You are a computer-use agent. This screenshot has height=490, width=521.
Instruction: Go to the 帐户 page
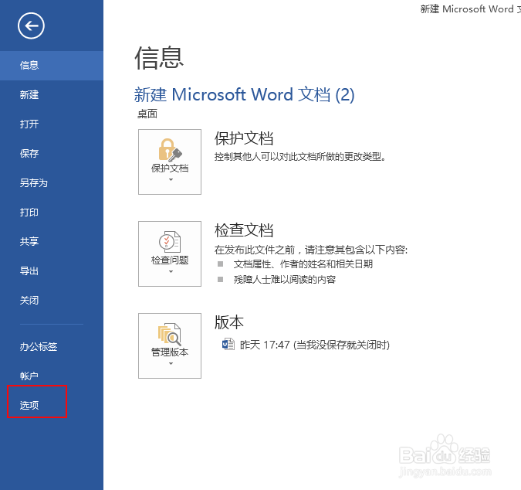pyautogui.click(x=52, y=376)
